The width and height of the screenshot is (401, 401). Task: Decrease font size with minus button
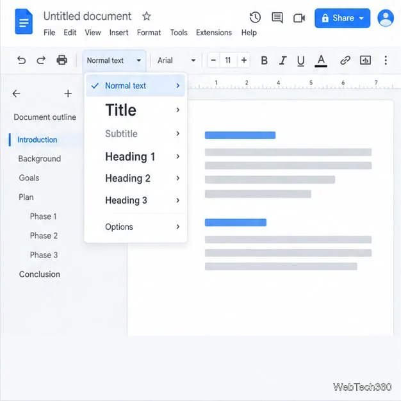click(213, 60)
